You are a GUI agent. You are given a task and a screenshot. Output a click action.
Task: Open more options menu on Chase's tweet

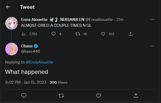pyautogui.click(x=152, y=46)
